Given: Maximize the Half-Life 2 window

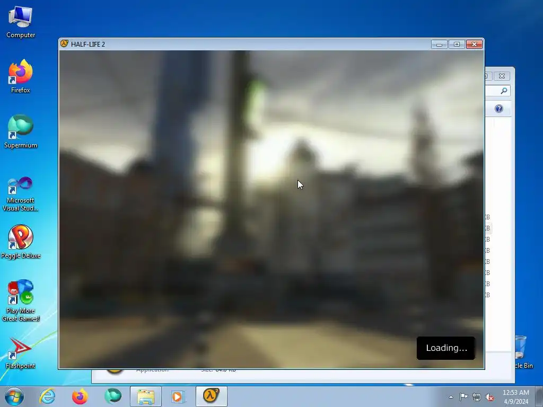Looking at the screenshot, I should point(457,45).
